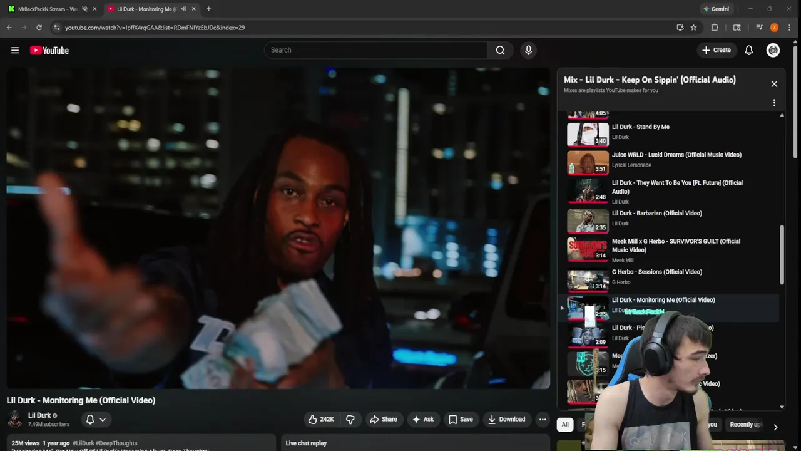Click the Ask button

click(x=422, y=419)
